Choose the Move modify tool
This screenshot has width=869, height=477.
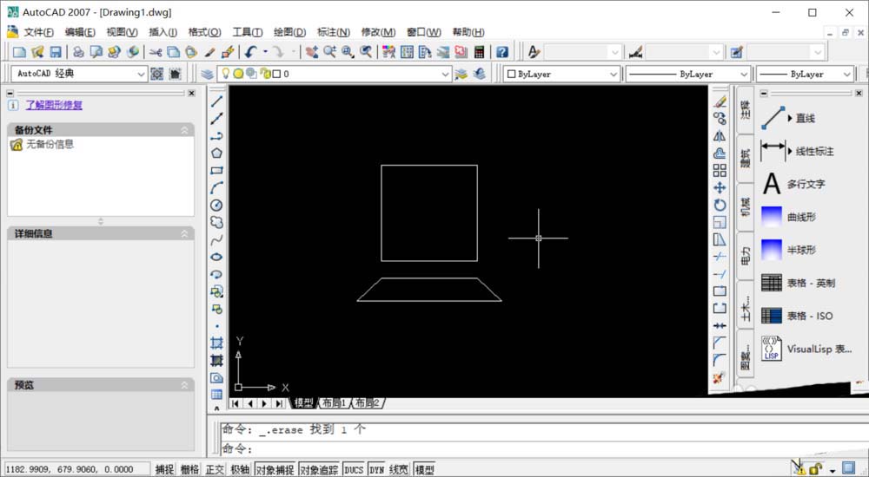click(720, 187)
